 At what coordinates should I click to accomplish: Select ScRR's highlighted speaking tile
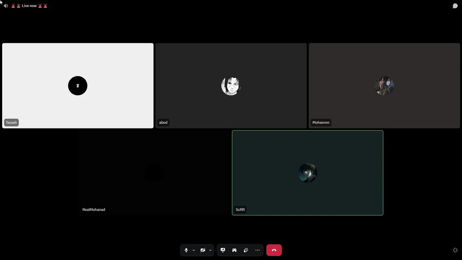coord(308,173)
